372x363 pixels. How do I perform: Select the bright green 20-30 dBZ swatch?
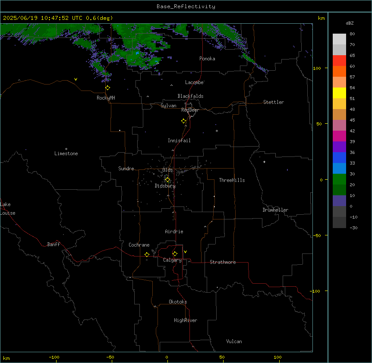(x=339, y=179)
